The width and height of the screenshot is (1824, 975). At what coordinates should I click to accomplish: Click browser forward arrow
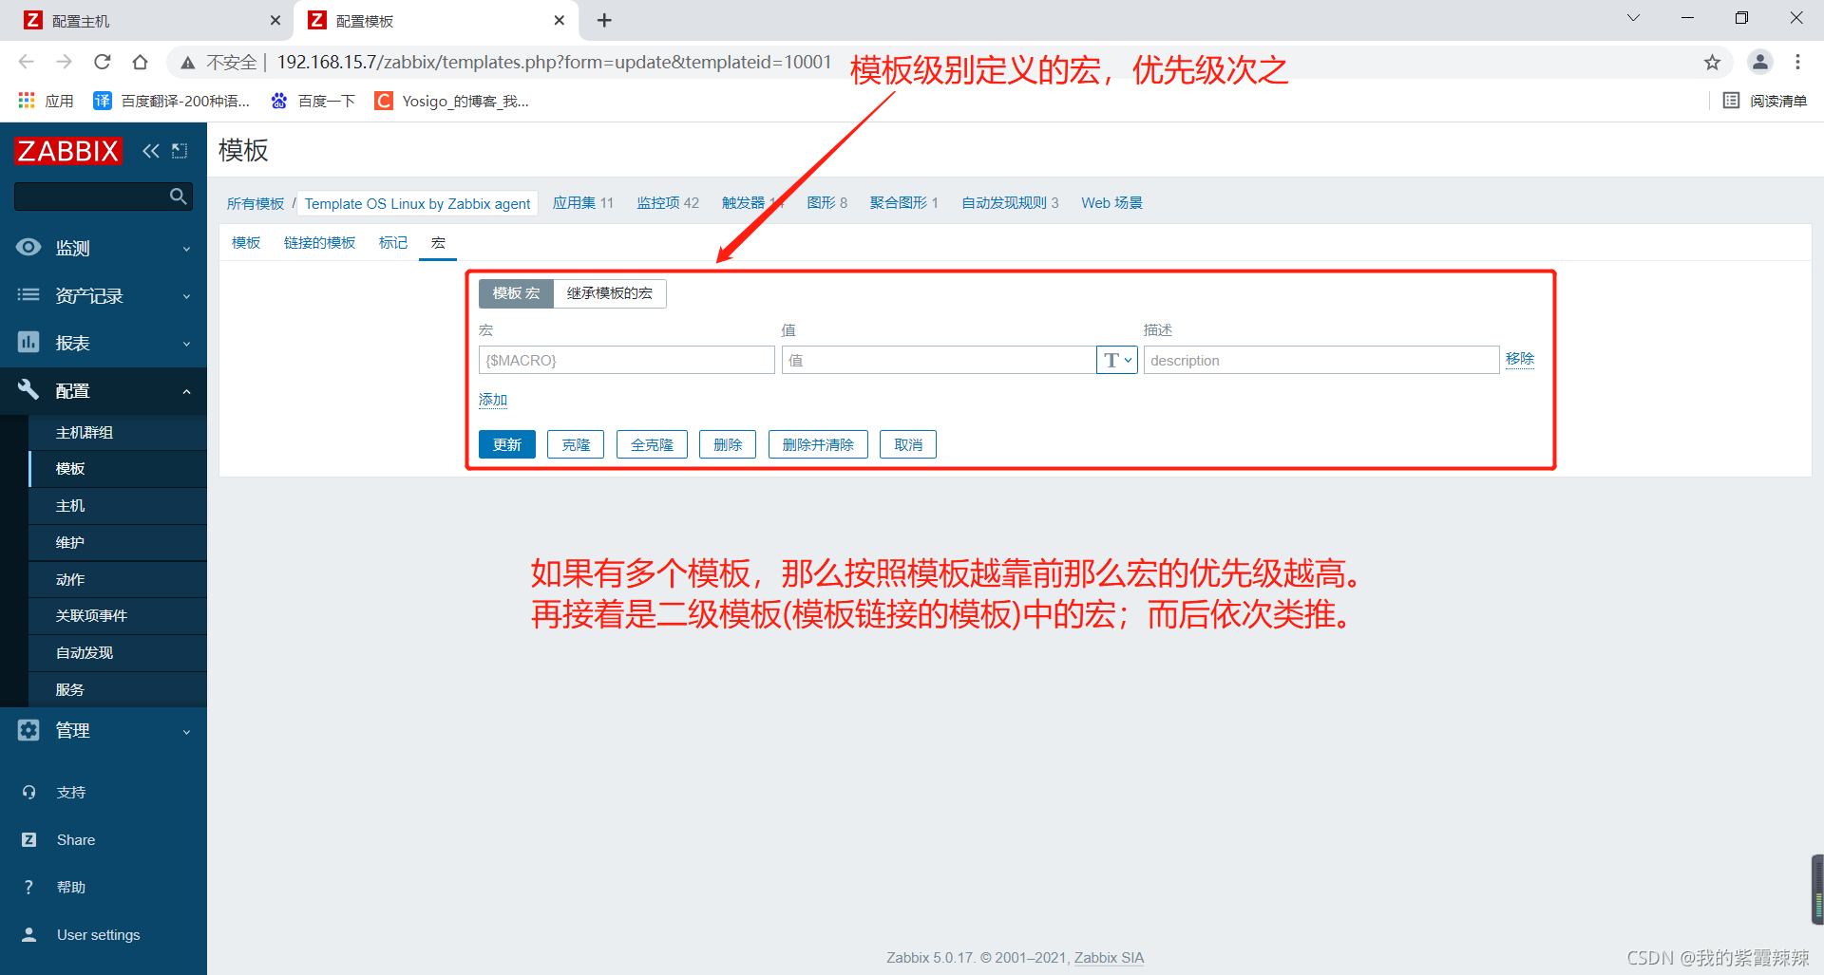click(x=65, y=62)
